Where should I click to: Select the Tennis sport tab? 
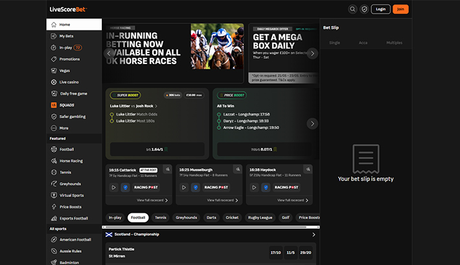(x=161, y=218)
